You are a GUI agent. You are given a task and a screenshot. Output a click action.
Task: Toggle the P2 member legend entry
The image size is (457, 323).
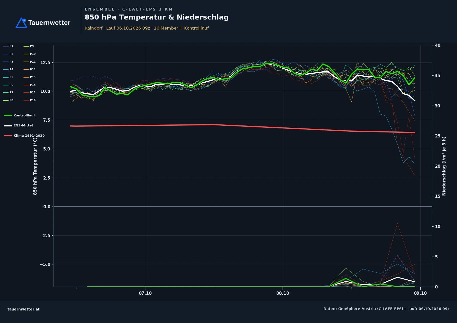click(8, 54)
